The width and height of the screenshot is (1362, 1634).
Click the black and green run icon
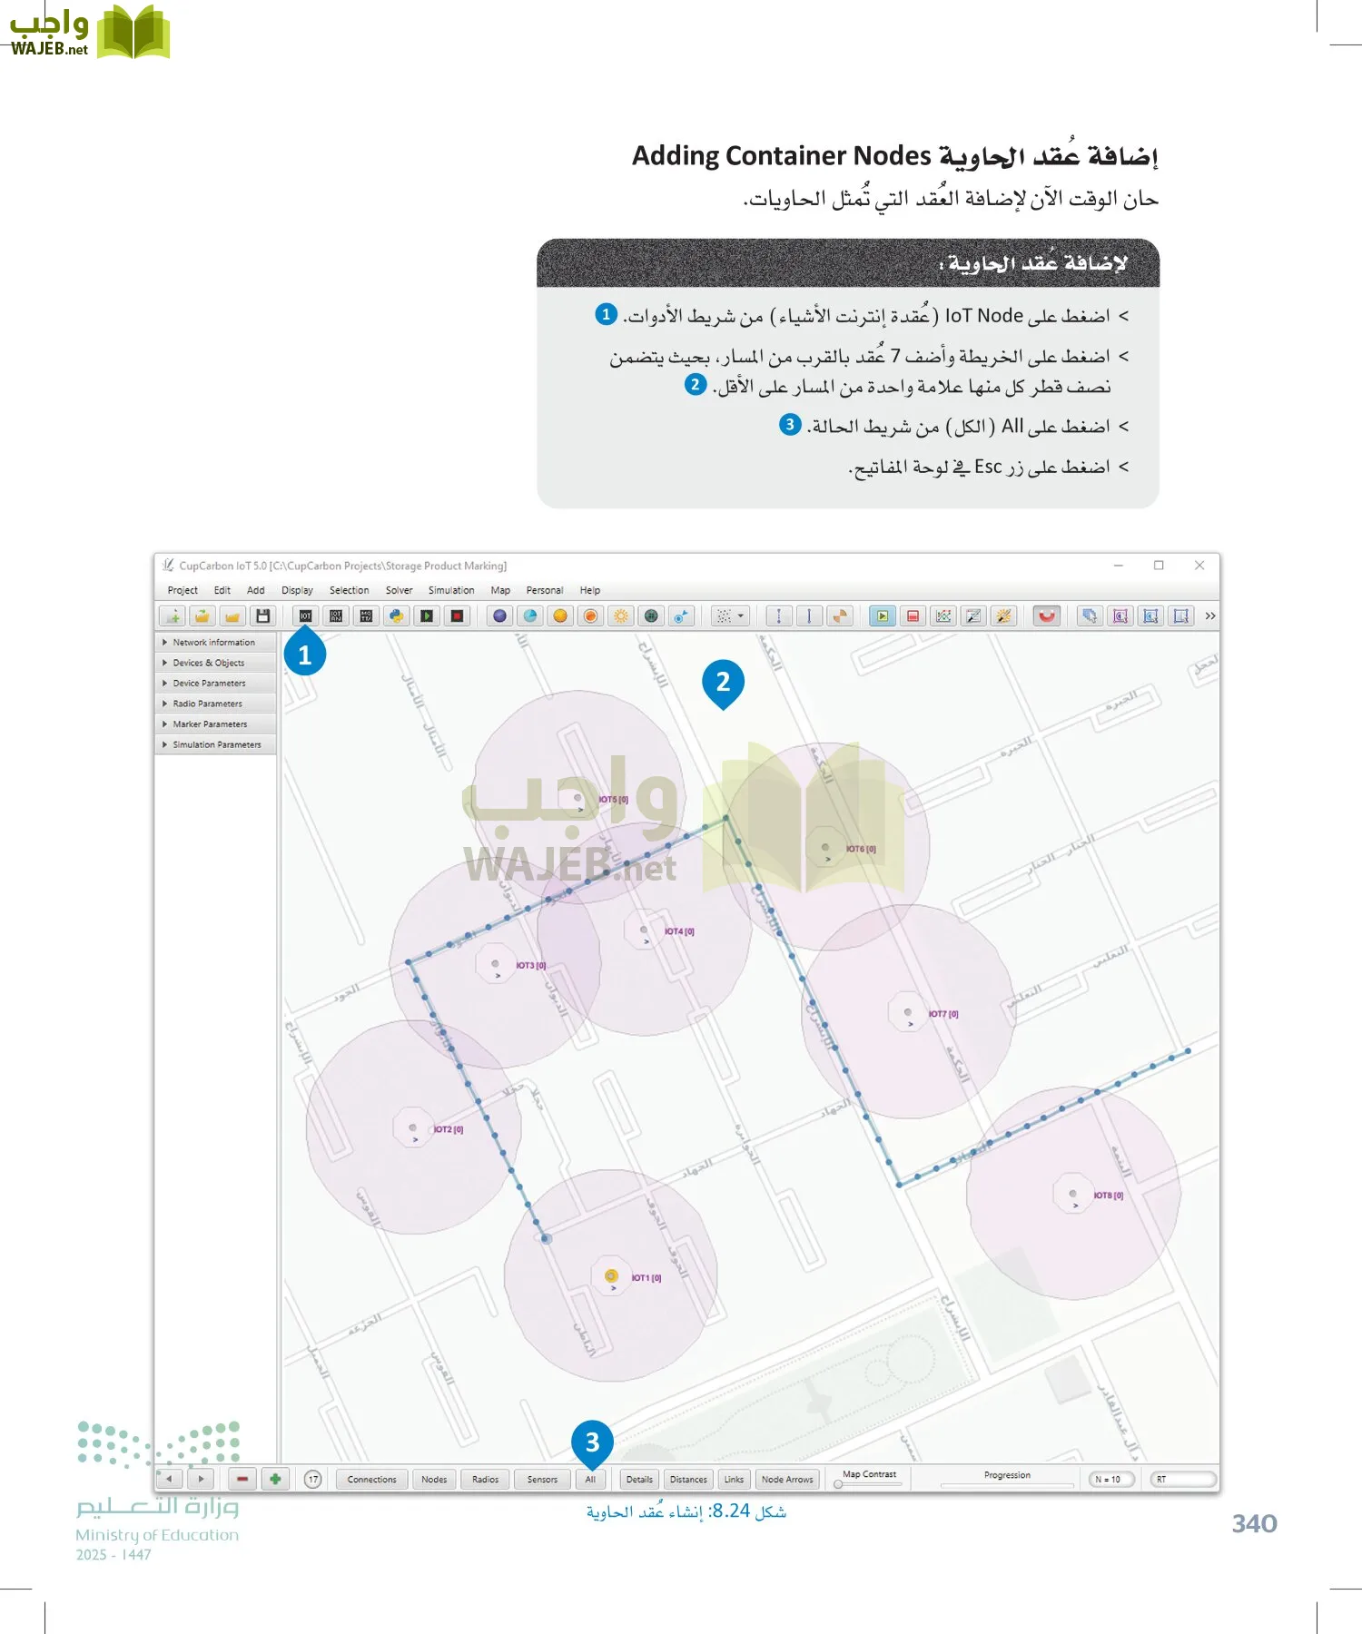pyautogui.click(x=427, y=616)
